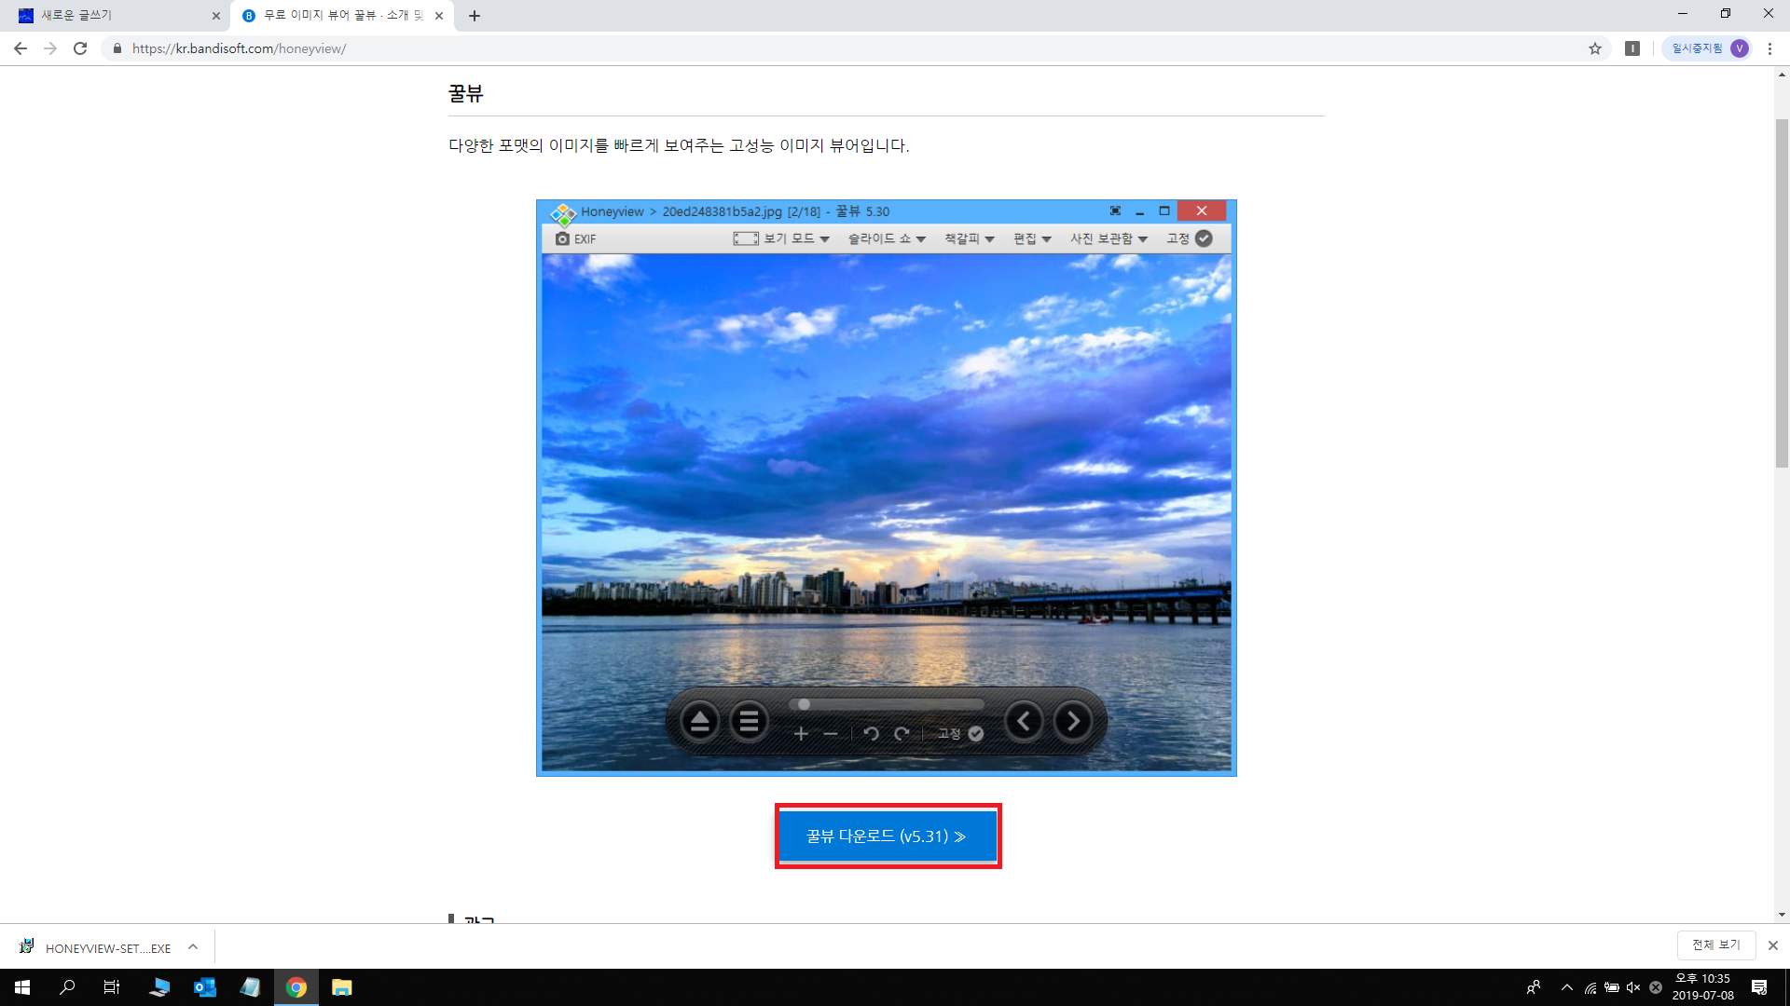Open File Explorer from the taskbar
The height and width of the screenshot is (1006, 1790).
(342, 987)
